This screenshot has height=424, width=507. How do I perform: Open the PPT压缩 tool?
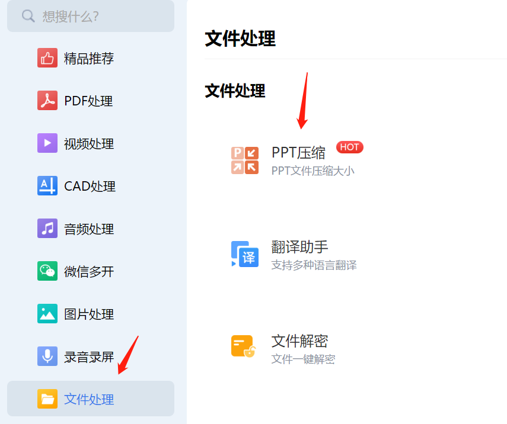pyautogui.click(x=298, y=152)
